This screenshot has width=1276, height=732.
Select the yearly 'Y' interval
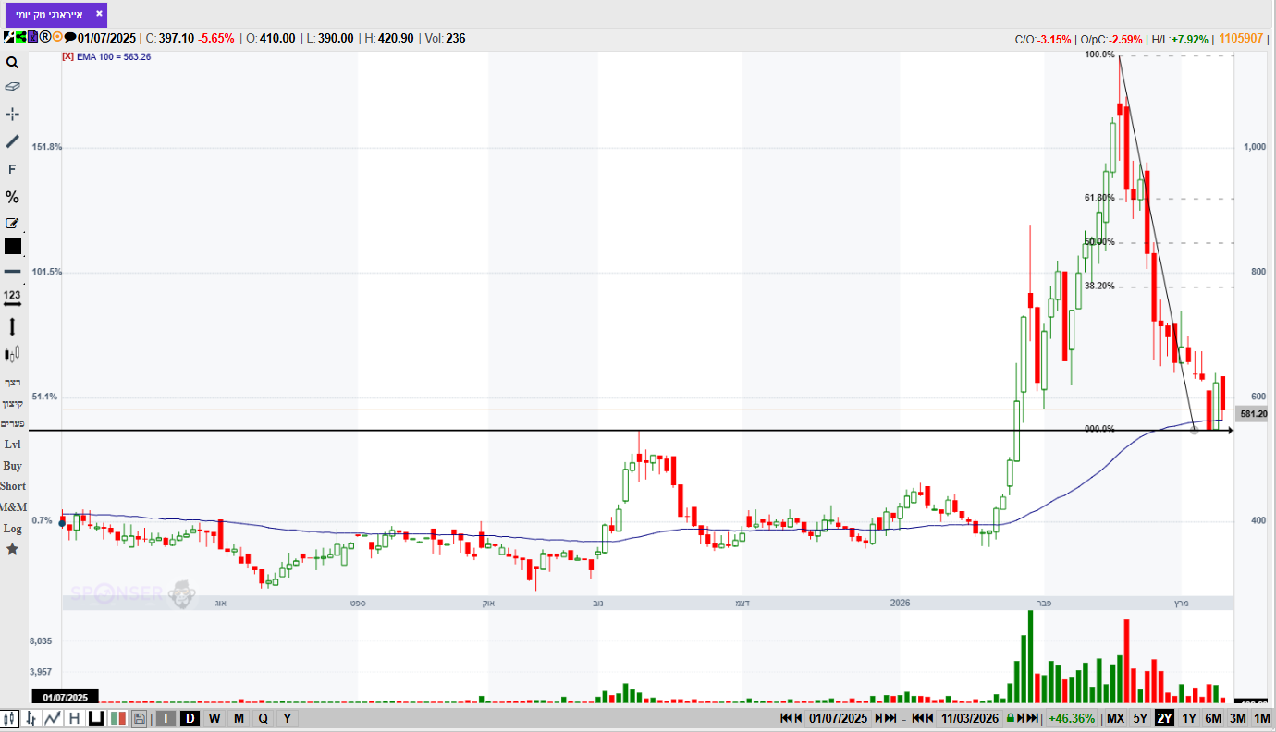pos(288,718)
